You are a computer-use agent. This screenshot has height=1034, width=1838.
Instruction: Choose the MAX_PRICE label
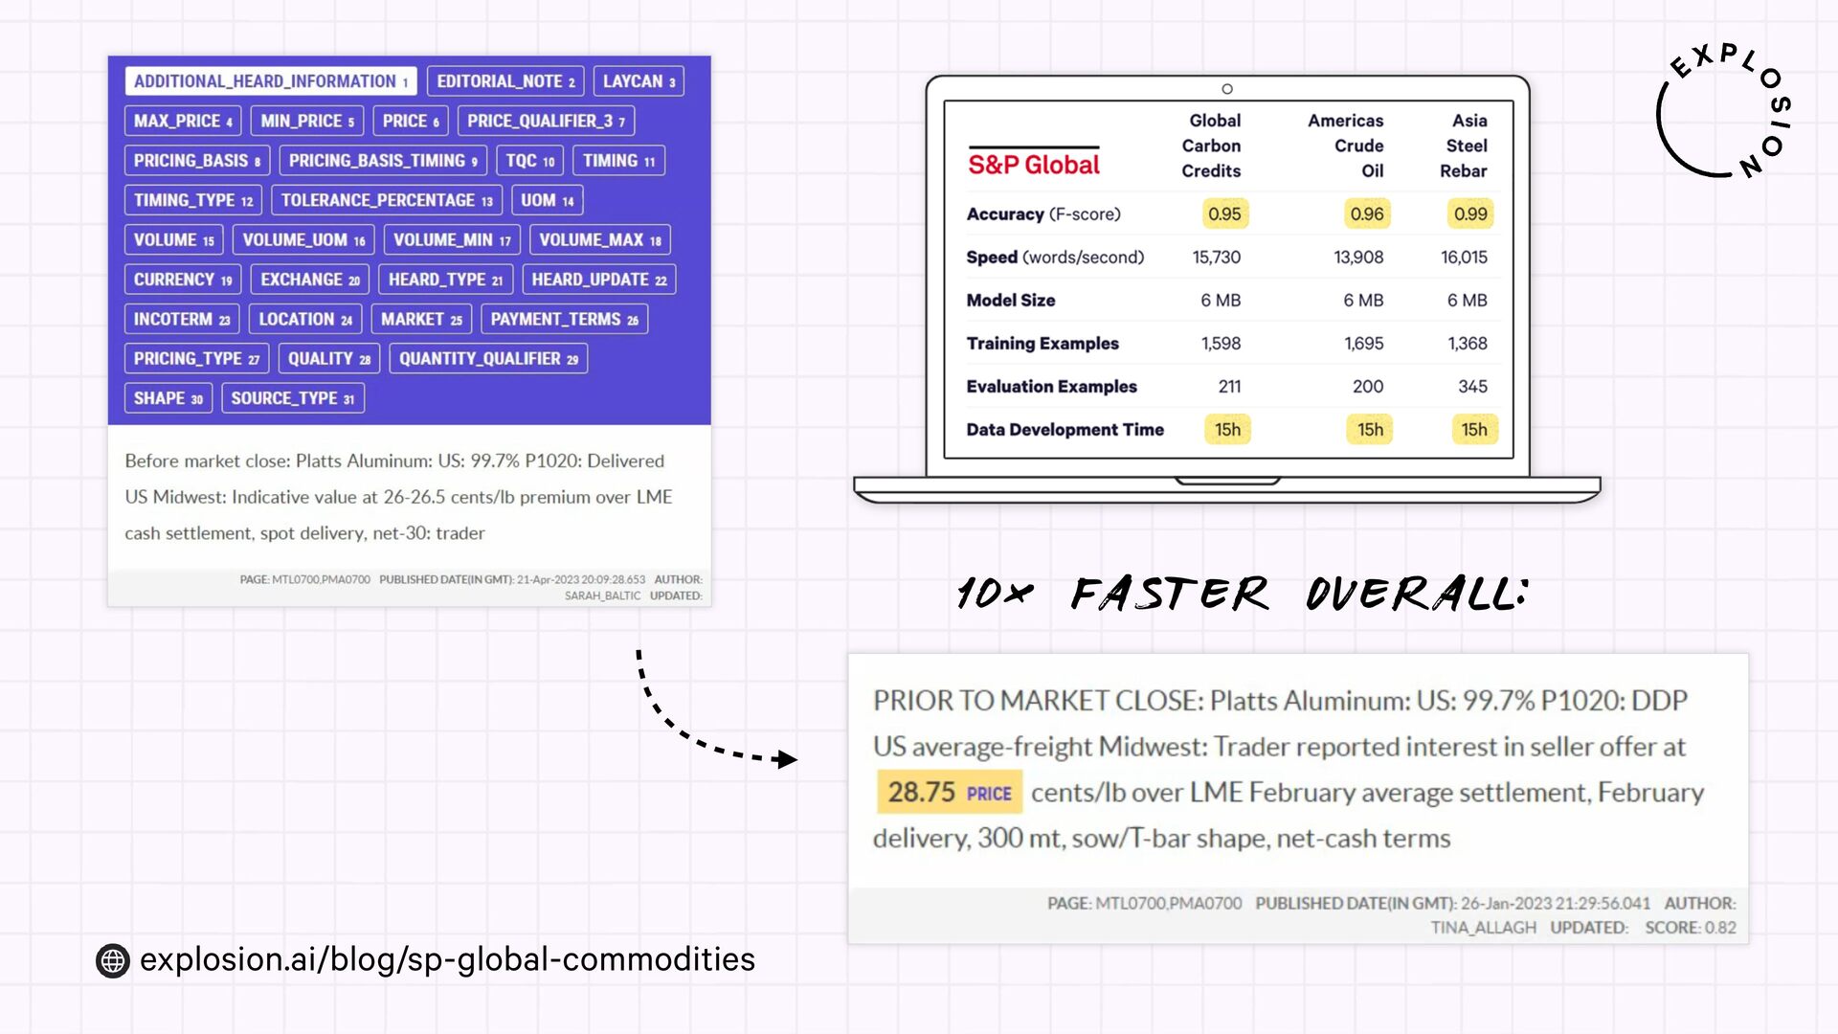[183, 122]
